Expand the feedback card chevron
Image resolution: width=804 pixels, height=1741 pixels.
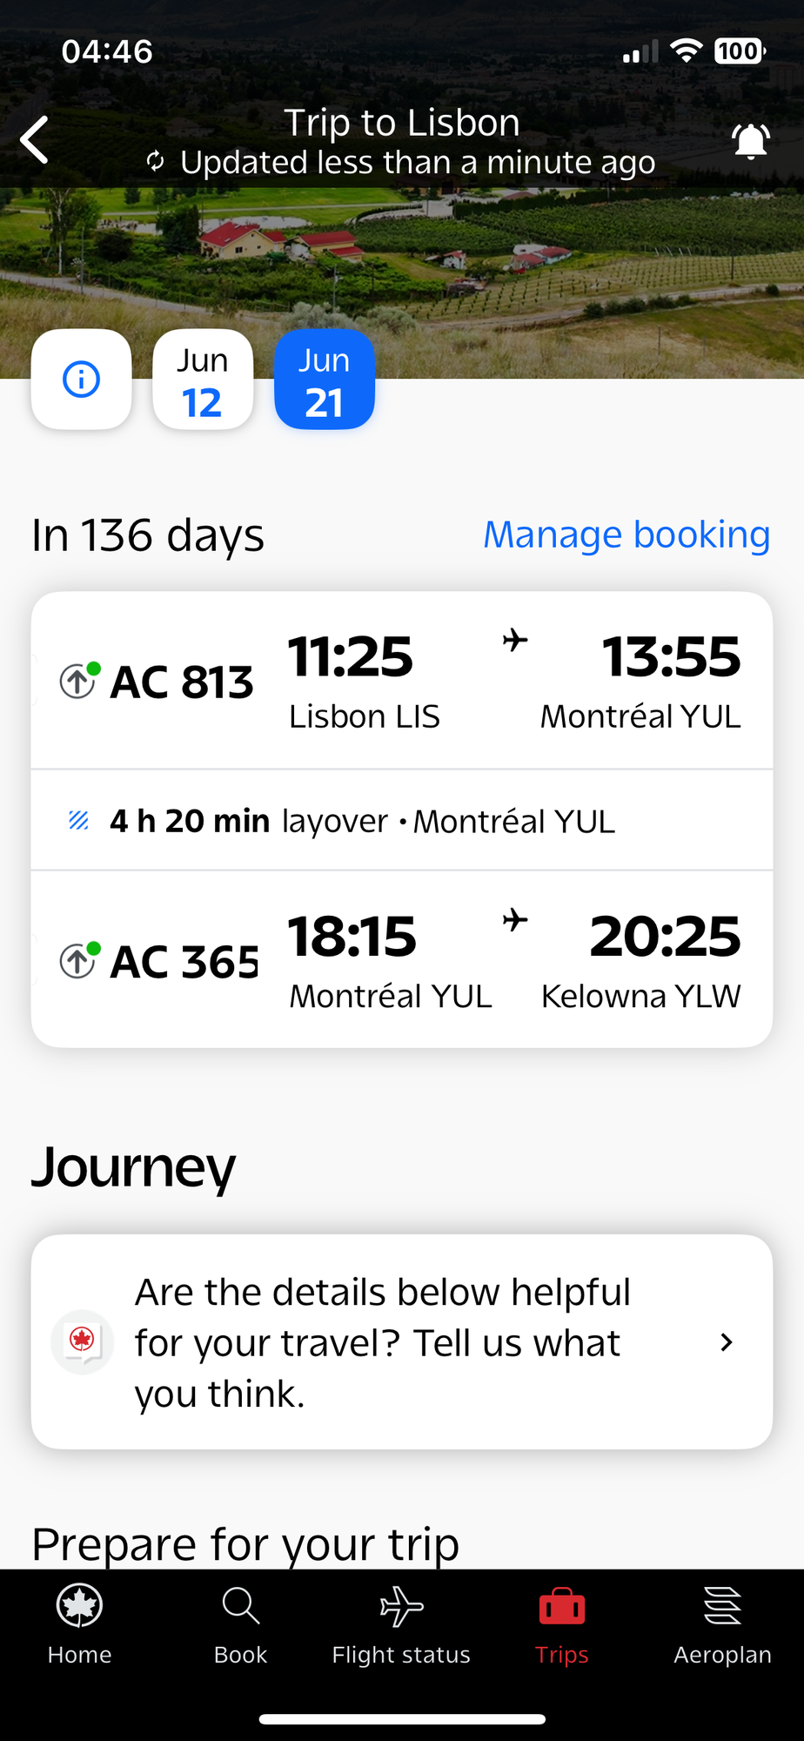point(727,1342)
